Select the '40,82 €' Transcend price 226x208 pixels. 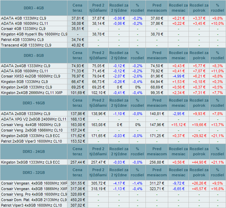tap(78, 45)
